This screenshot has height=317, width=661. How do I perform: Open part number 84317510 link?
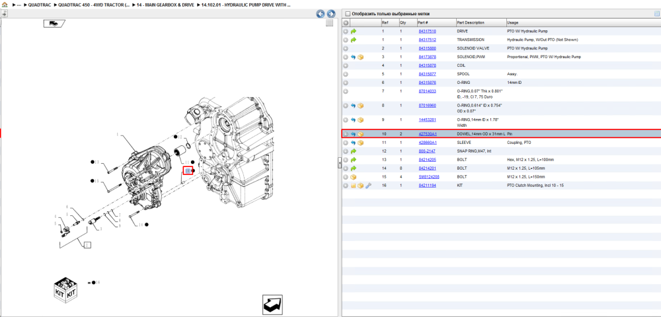click(427, 31)
